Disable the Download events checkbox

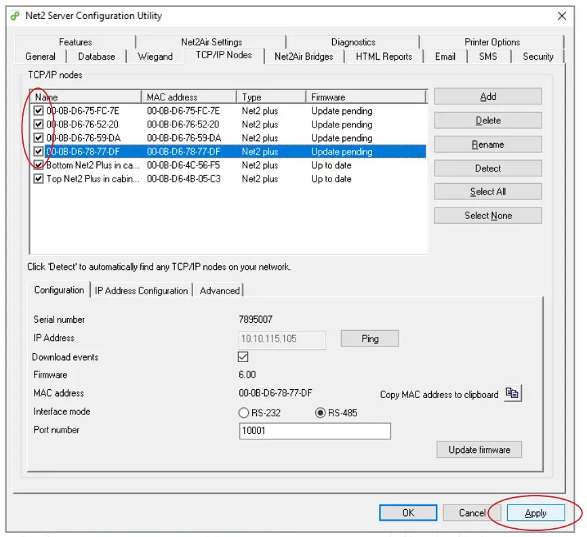click(243, 357)
